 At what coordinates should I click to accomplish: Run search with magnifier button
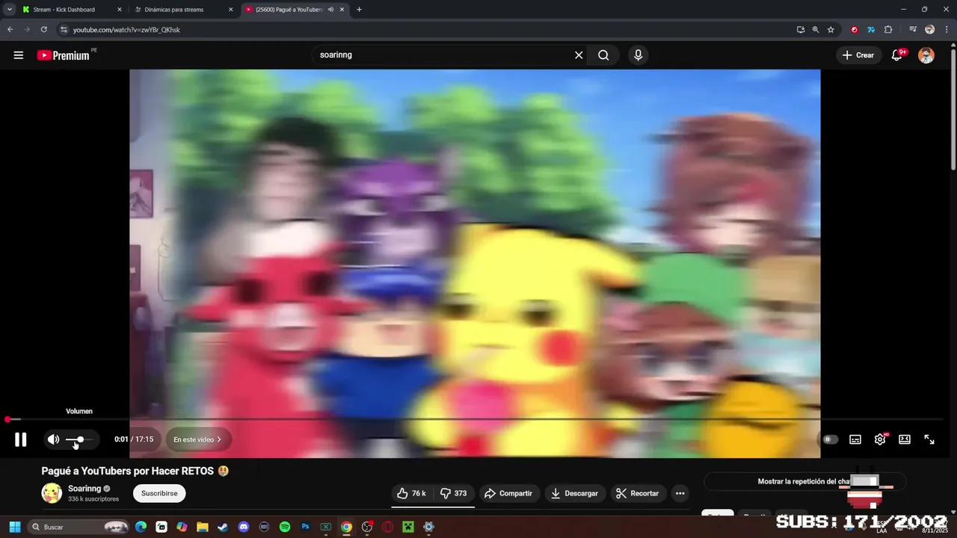pyautogui.click(x=603, y=55)
